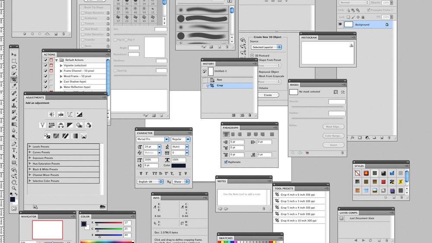The image size is (432, 243).
Task: Click the Character panel text Color swatch
Action: [178, 165]
